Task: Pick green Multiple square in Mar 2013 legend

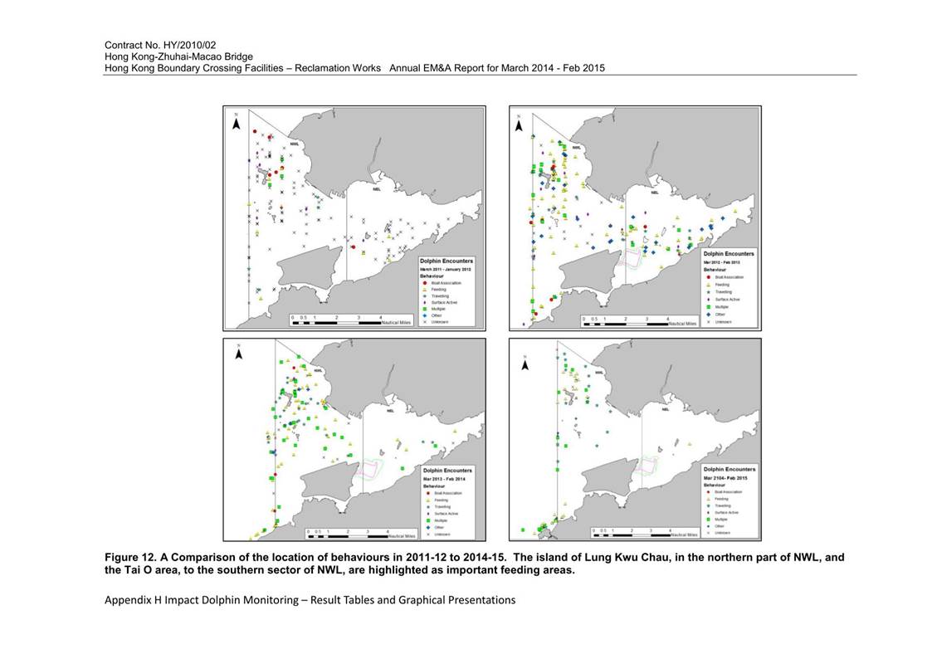Action: 427,520
